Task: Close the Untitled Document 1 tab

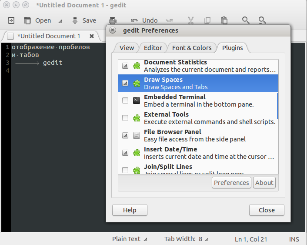Action: click(x=92, y=36)
